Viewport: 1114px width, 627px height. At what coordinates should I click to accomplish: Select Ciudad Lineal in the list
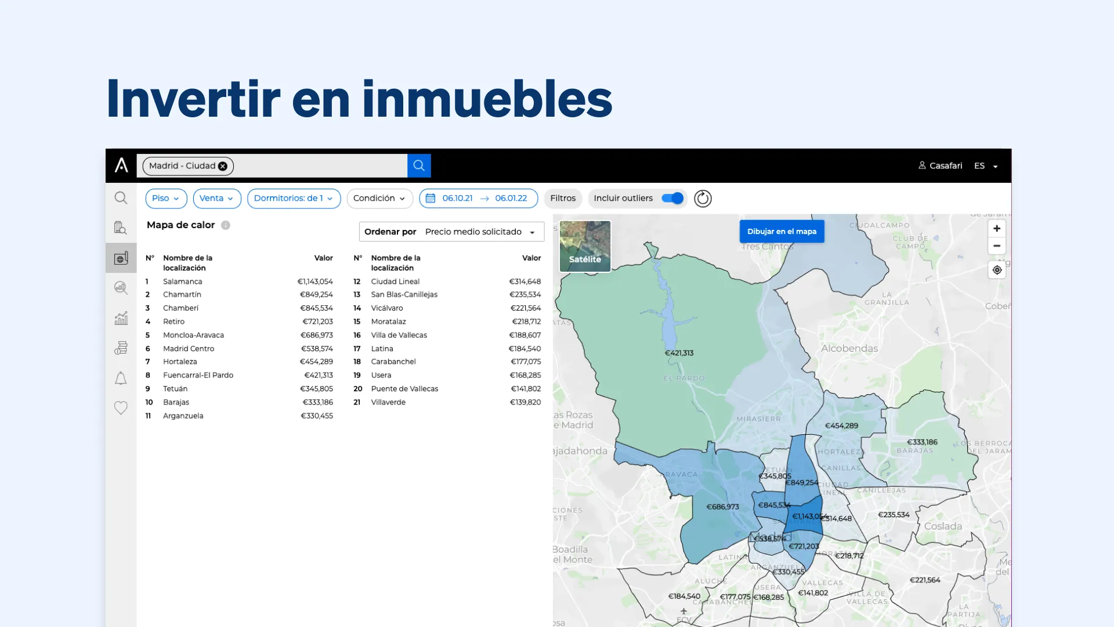tap(447, 282)
